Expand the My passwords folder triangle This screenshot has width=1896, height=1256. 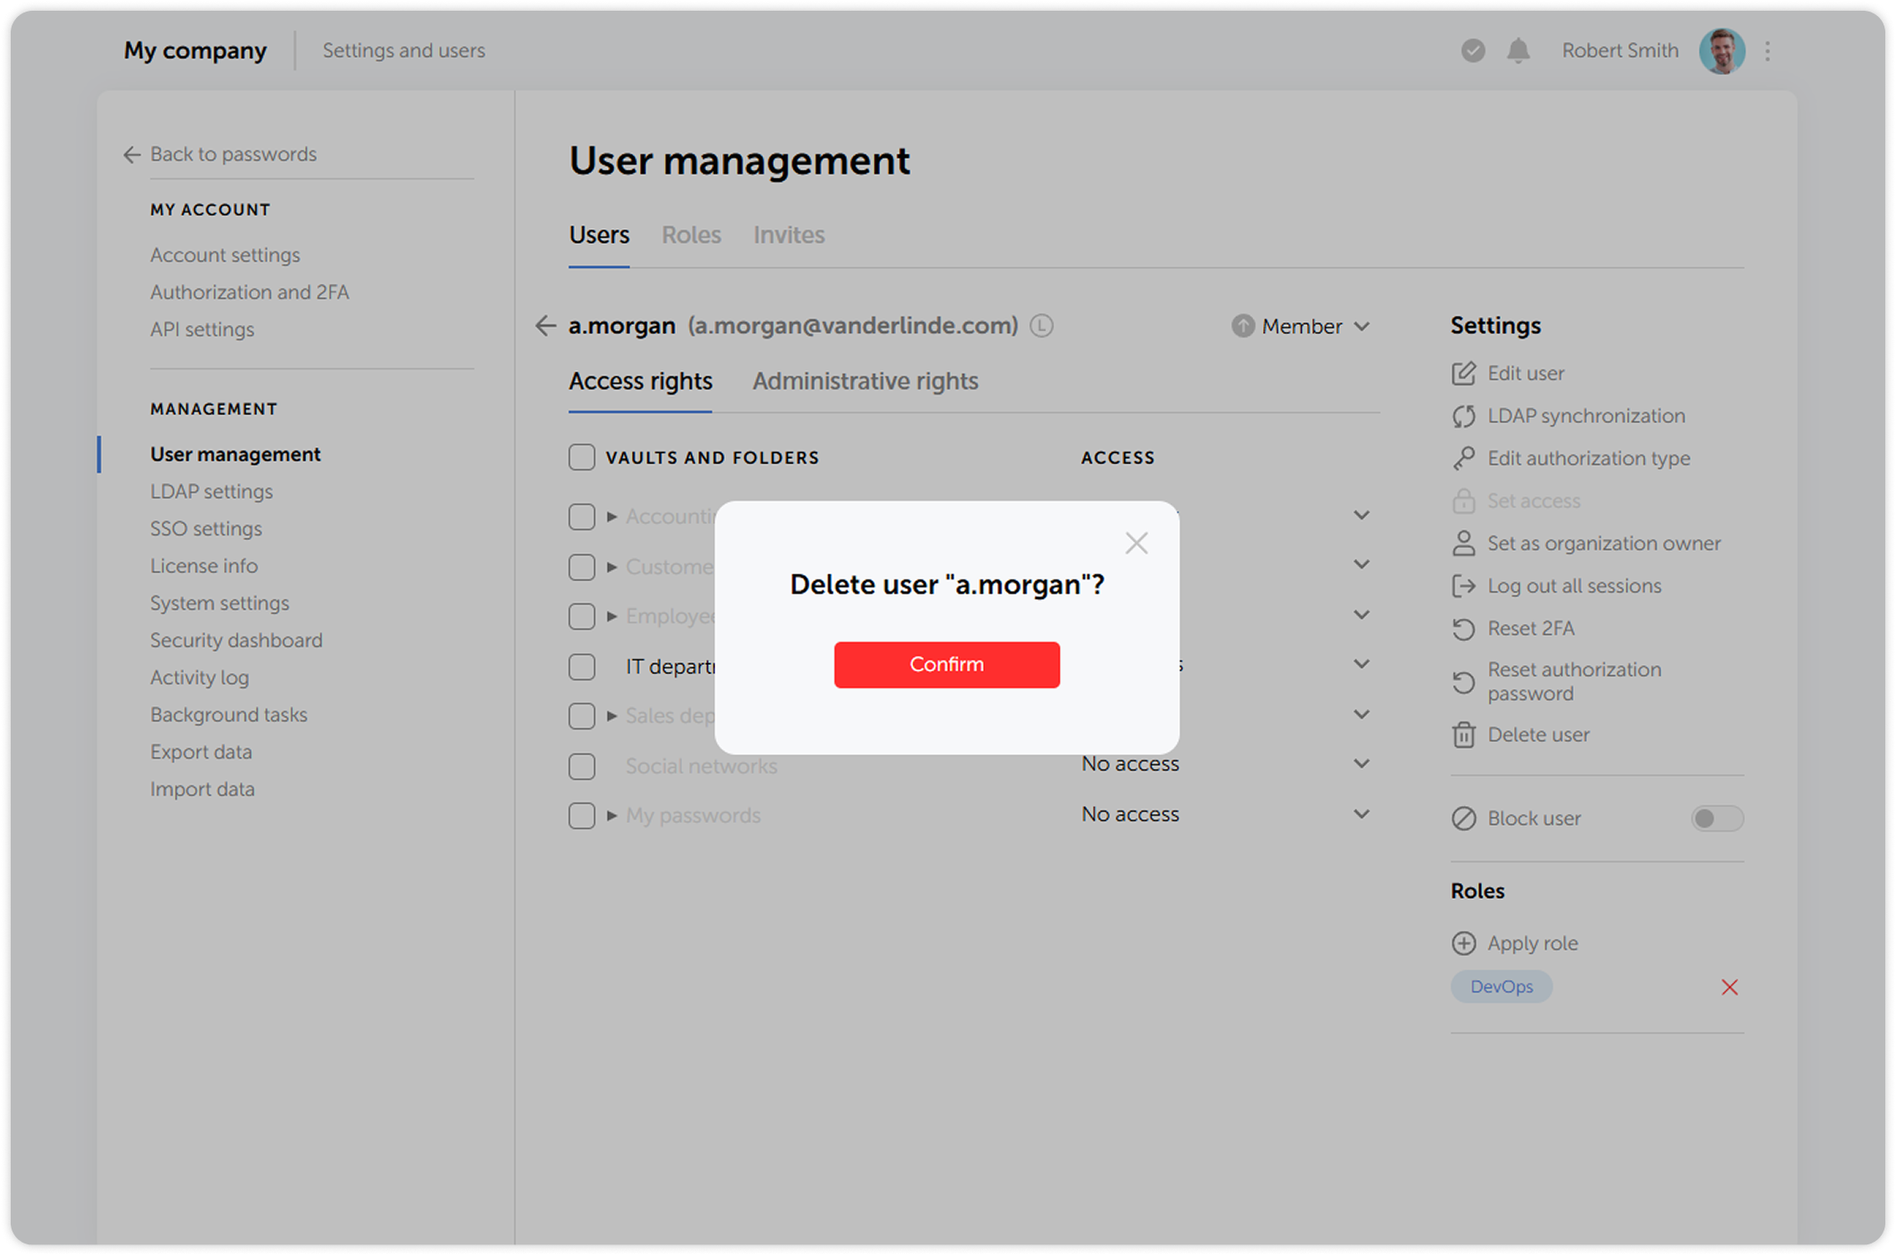tap(611, 815)
